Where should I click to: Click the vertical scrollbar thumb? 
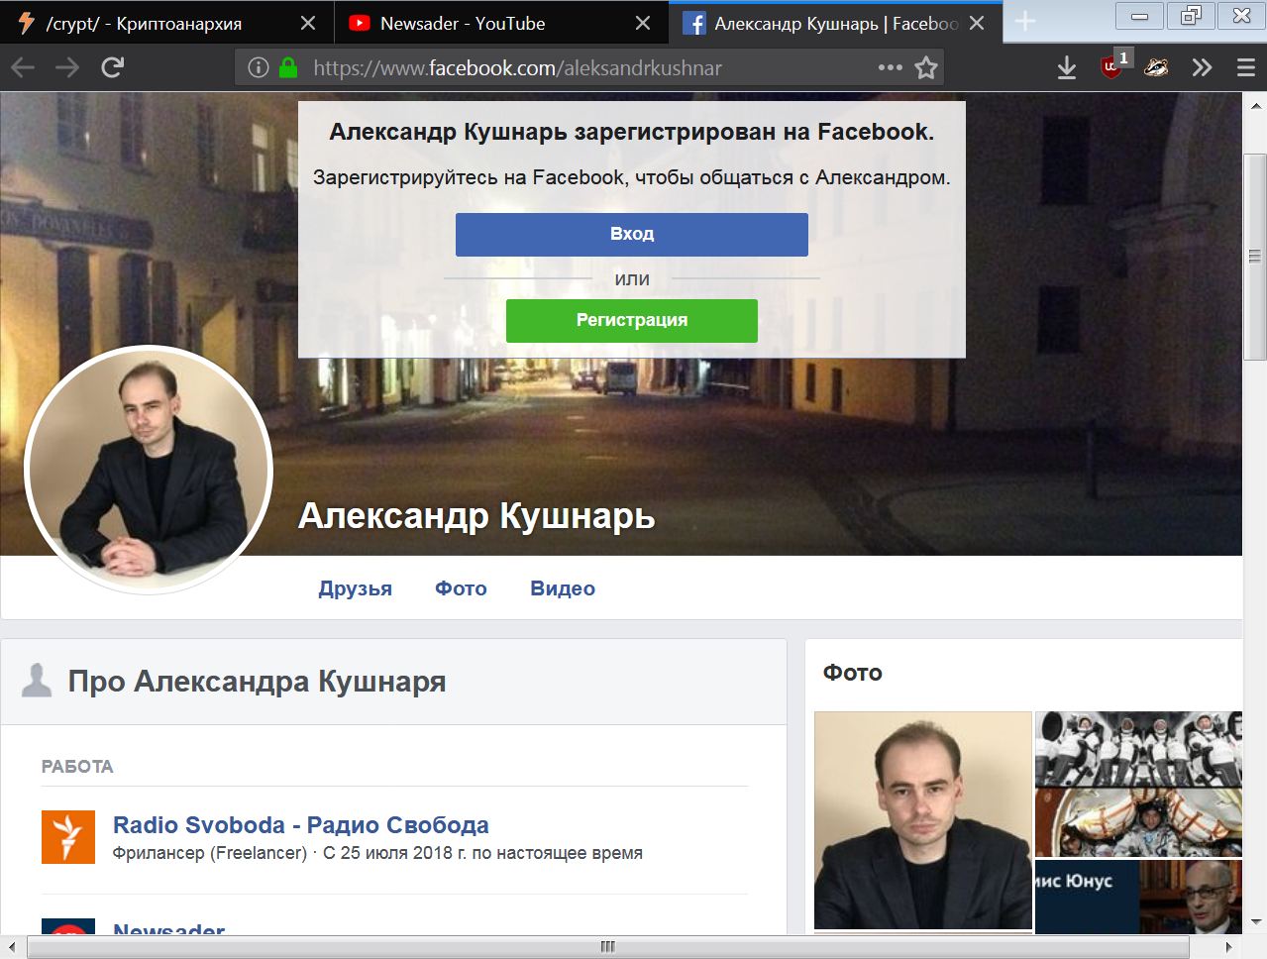(x=1255, y=257)
